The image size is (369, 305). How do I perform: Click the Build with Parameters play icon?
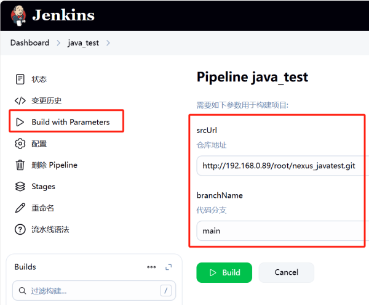[20, 122]
